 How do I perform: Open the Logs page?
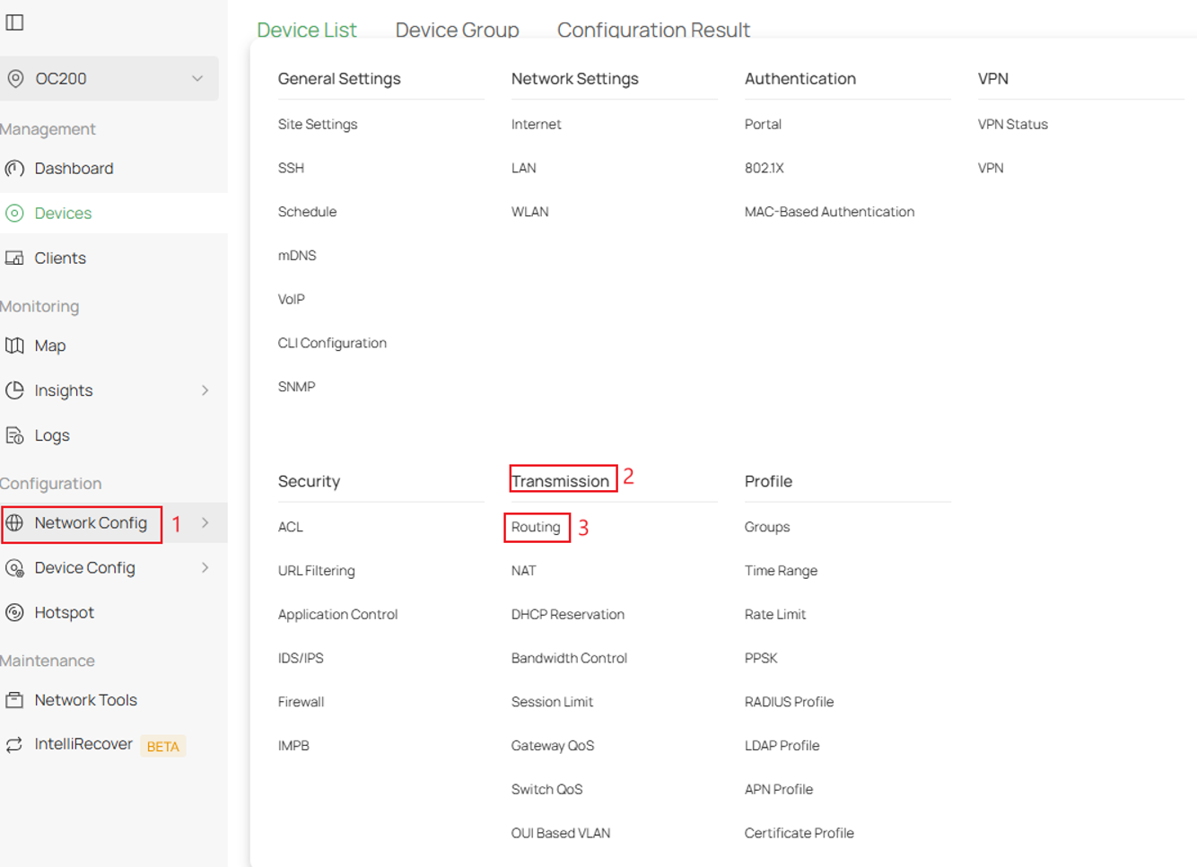52,435
